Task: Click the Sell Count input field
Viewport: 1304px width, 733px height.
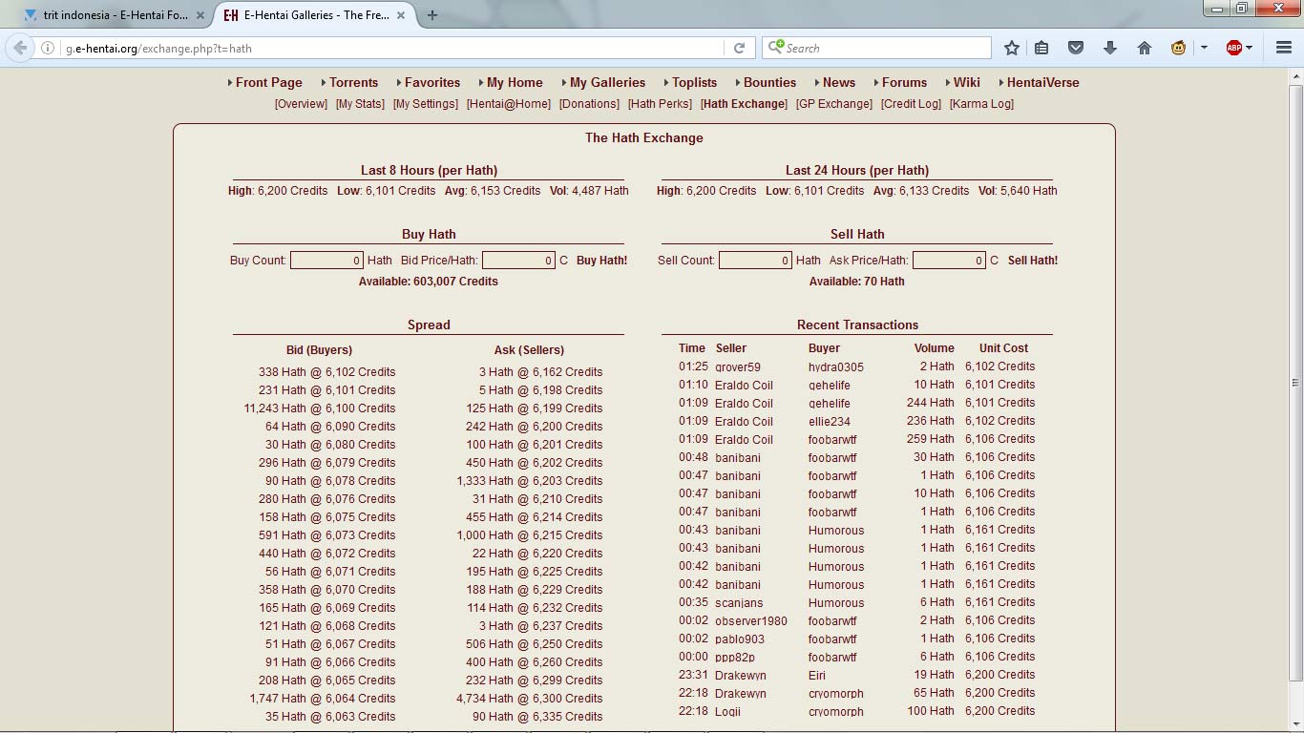Action: point(755,261)
